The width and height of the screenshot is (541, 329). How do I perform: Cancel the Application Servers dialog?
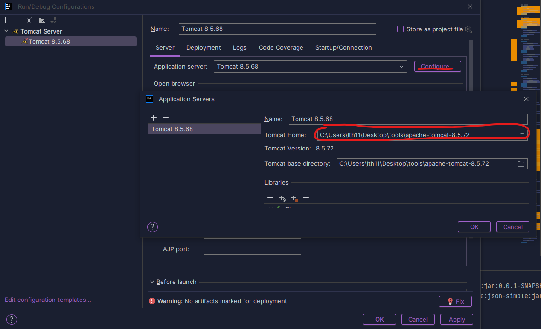513,227
